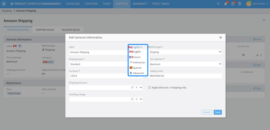Close the Edit General Information dialog
This screenshot has height=130, width=270.
tap(220, 37)
